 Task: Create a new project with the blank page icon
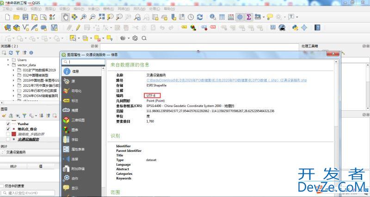pyautogui.click(x=7, y=17)
